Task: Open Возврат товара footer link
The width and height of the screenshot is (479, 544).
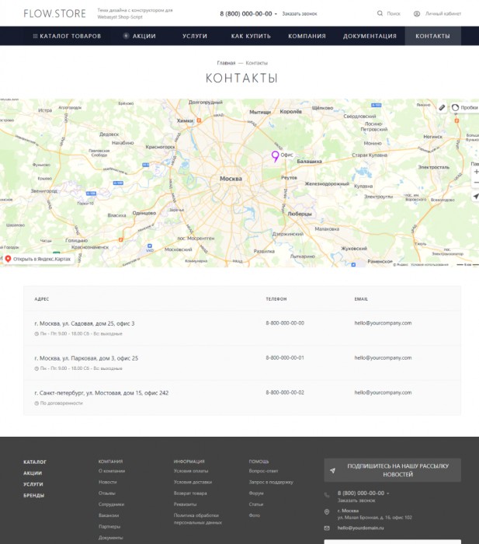Action: pos(190,493)
